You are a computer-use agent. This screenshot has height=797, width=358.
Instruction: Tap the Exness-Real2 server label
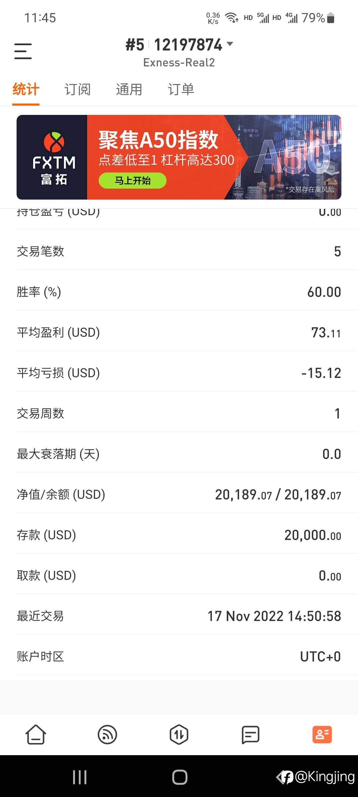pos(179,62)
